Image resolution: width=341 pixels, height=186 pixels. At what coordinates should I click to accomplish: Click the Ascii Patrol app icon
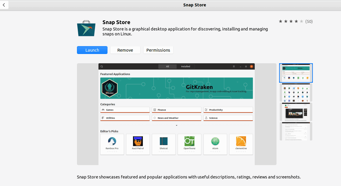tap(138, 141)
